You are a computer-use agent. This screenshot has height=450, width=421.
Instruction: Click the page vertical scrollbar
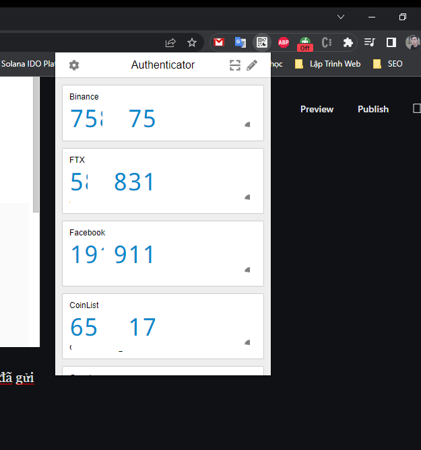36,145
